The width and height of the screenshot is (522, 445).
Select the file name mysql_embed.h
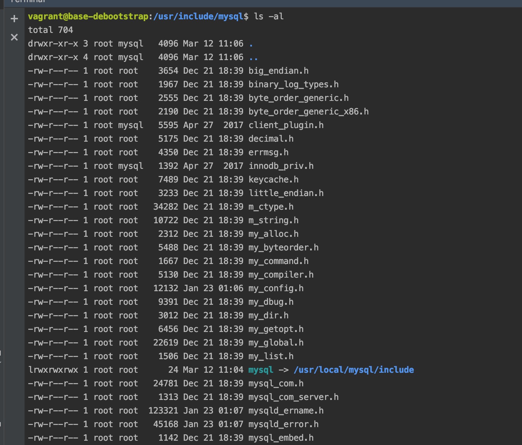pyautogui.click(x=281, y=438)
